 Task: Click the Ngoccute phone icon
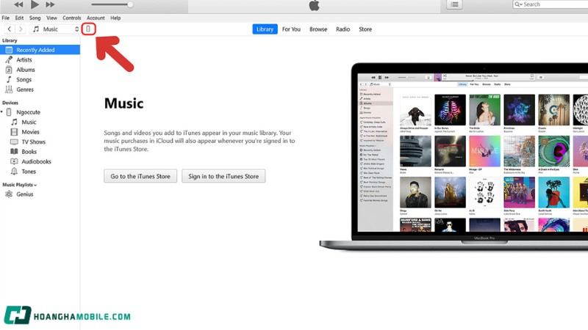click(9, 112)
